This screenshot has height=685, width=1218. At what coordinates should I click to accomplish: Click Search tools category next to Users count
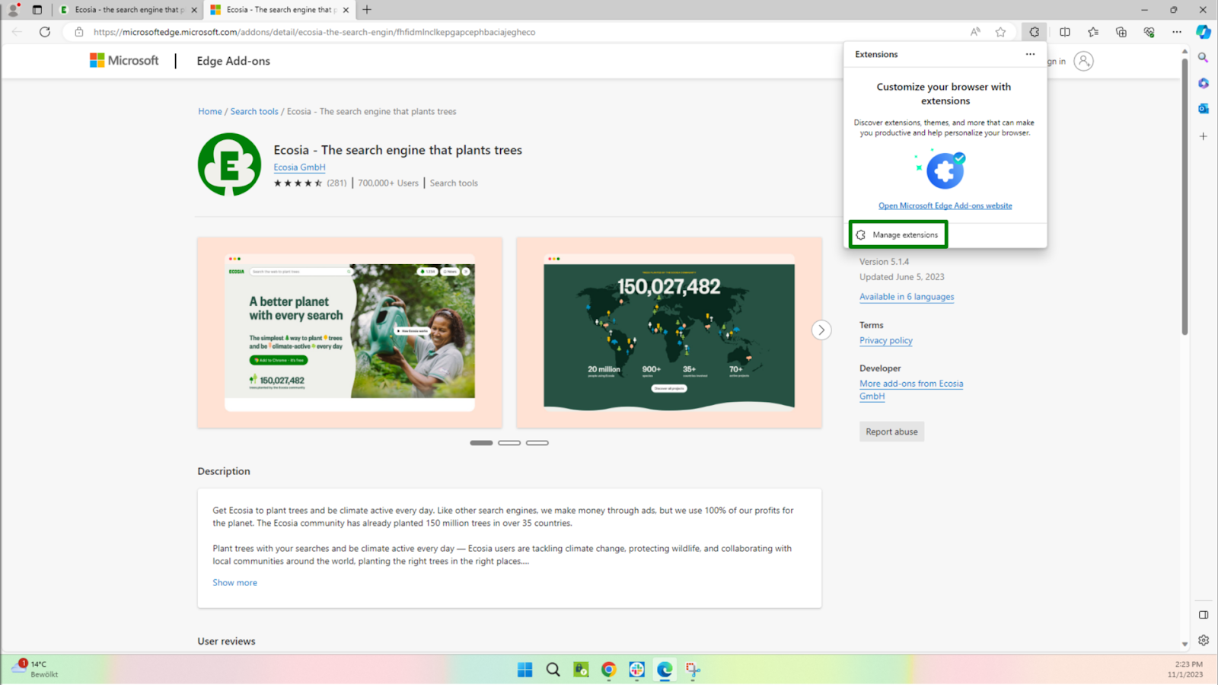point(454,183)
